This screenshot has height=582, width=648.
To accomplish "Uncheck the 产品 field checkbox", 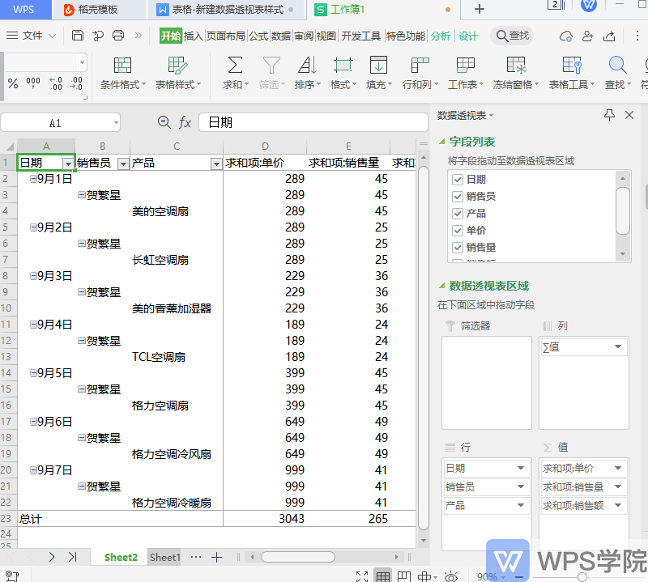I will pyautogui.click(x=458, y=213).
